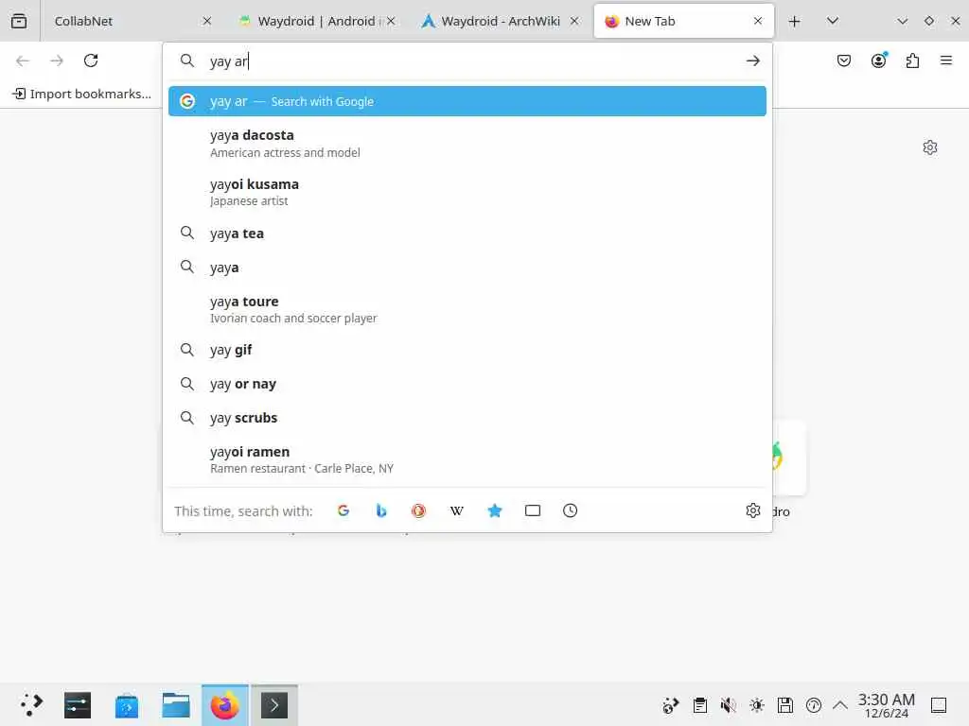This screenshot has height=726, width=969.
Task: Search in History clock icon
Action: point(570,510)
